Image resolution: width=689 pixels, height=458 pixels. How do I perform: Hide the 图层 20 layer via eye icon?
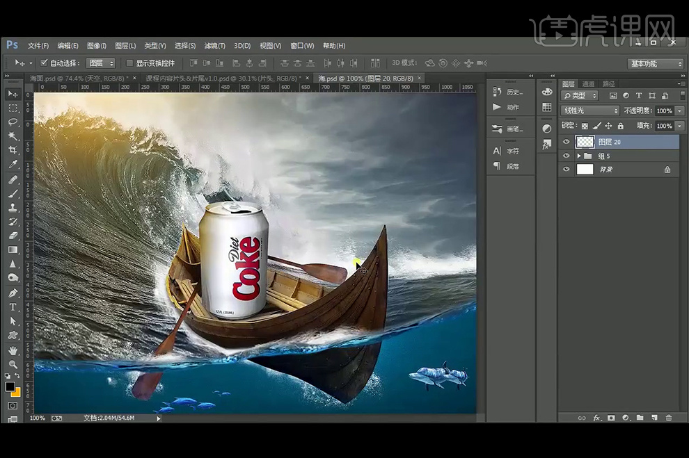[x=566, y=142]
